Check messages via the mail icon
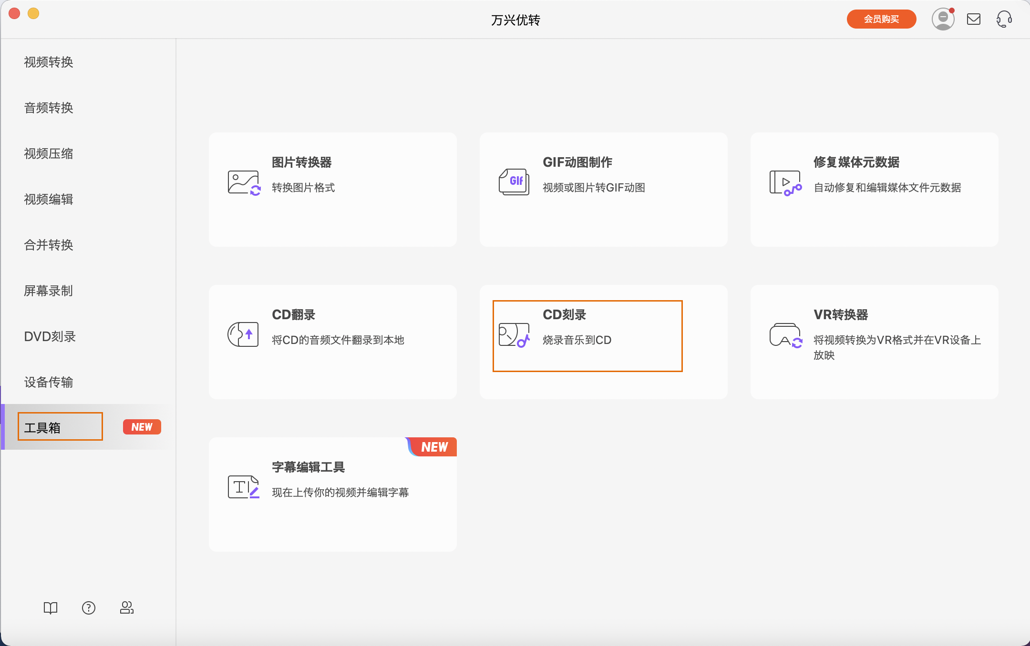1030x646 pixels. click(974, 19)
